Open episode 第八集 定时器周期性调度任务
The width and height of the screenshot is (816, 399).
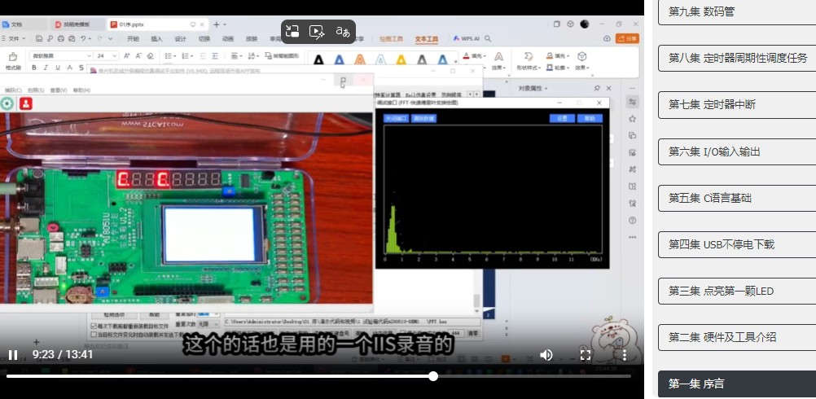click(738, 59)
